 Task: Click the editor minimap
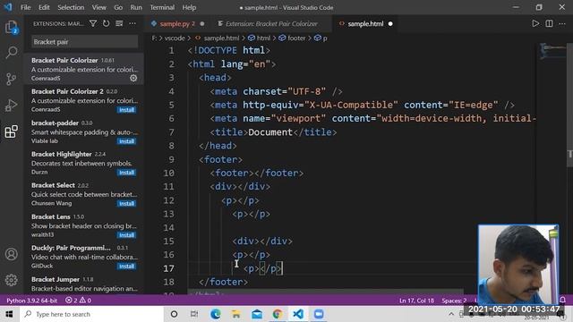(552, 51)
